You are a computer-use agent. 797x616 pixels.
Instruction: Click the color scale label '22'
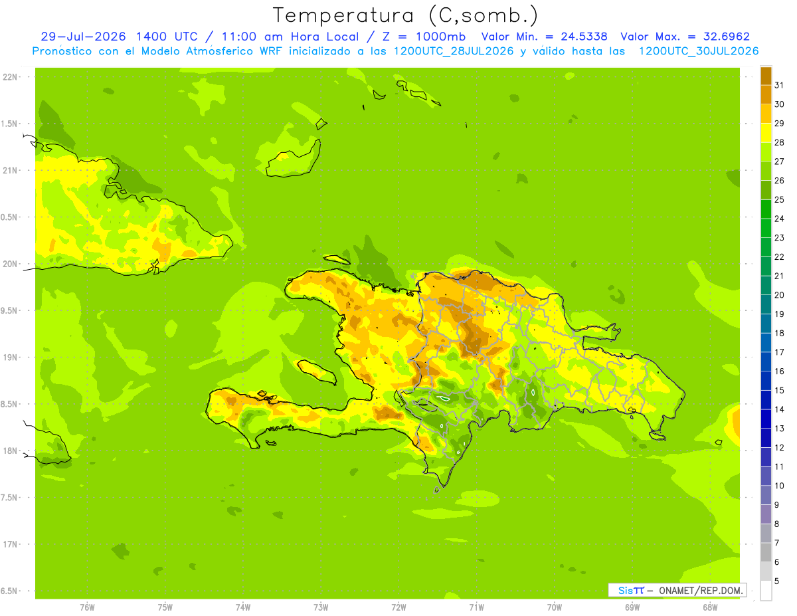779,257
